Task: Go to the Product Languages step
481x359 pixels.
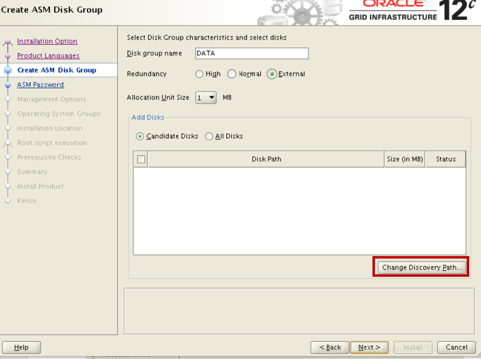Action: click(x=48, y=56)
